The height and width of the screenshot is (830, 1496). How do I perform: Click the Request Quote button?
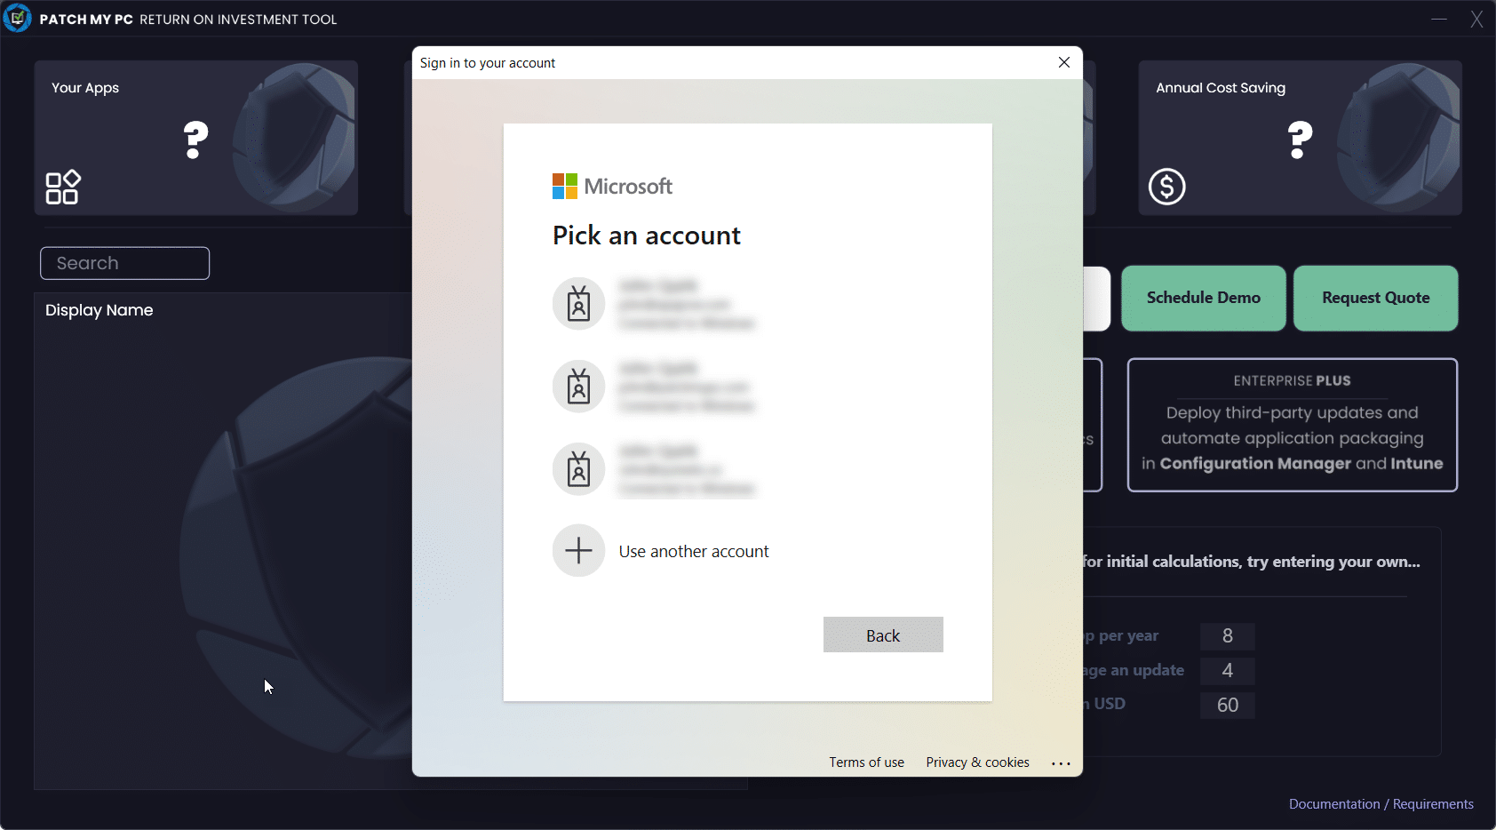click(1375, 299)
